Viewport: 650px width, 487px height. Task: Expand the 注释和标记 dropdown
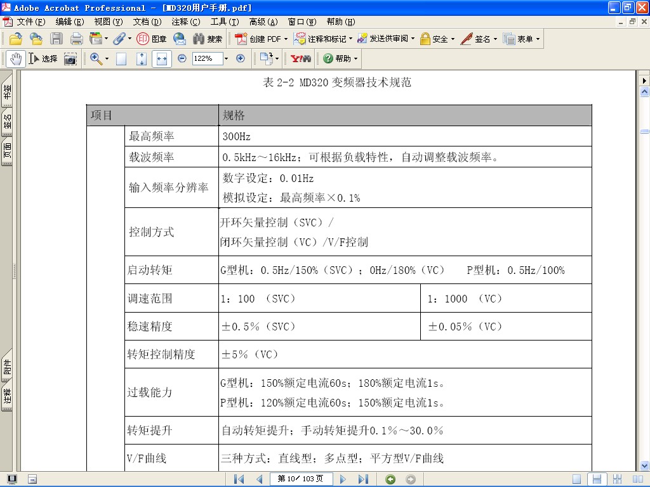350,39
